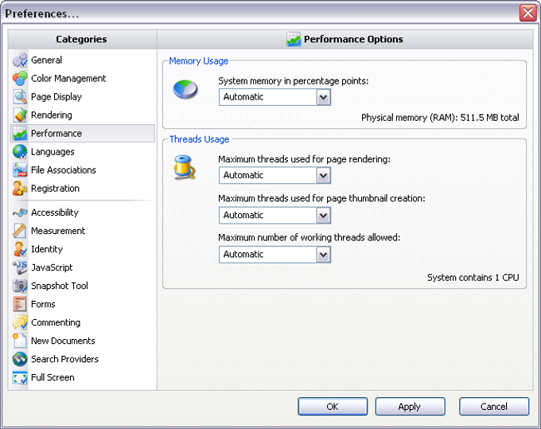Click the Accessibility icon

coord(20,213)
